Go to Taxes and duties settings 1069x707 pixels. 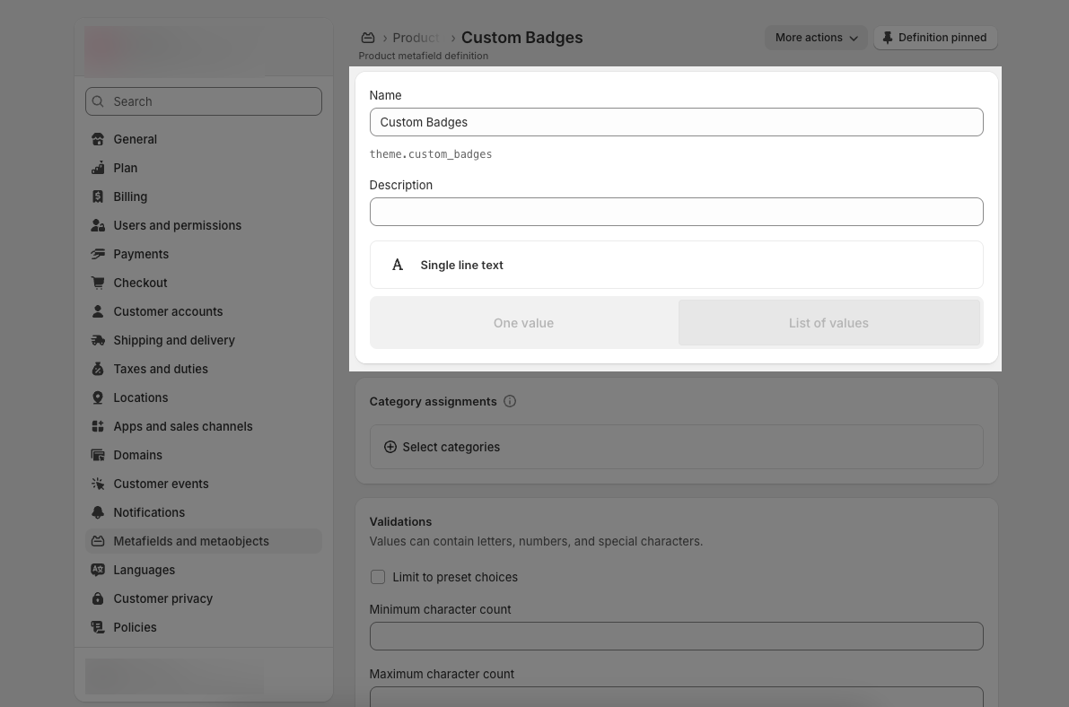click(x=160, y=369)
